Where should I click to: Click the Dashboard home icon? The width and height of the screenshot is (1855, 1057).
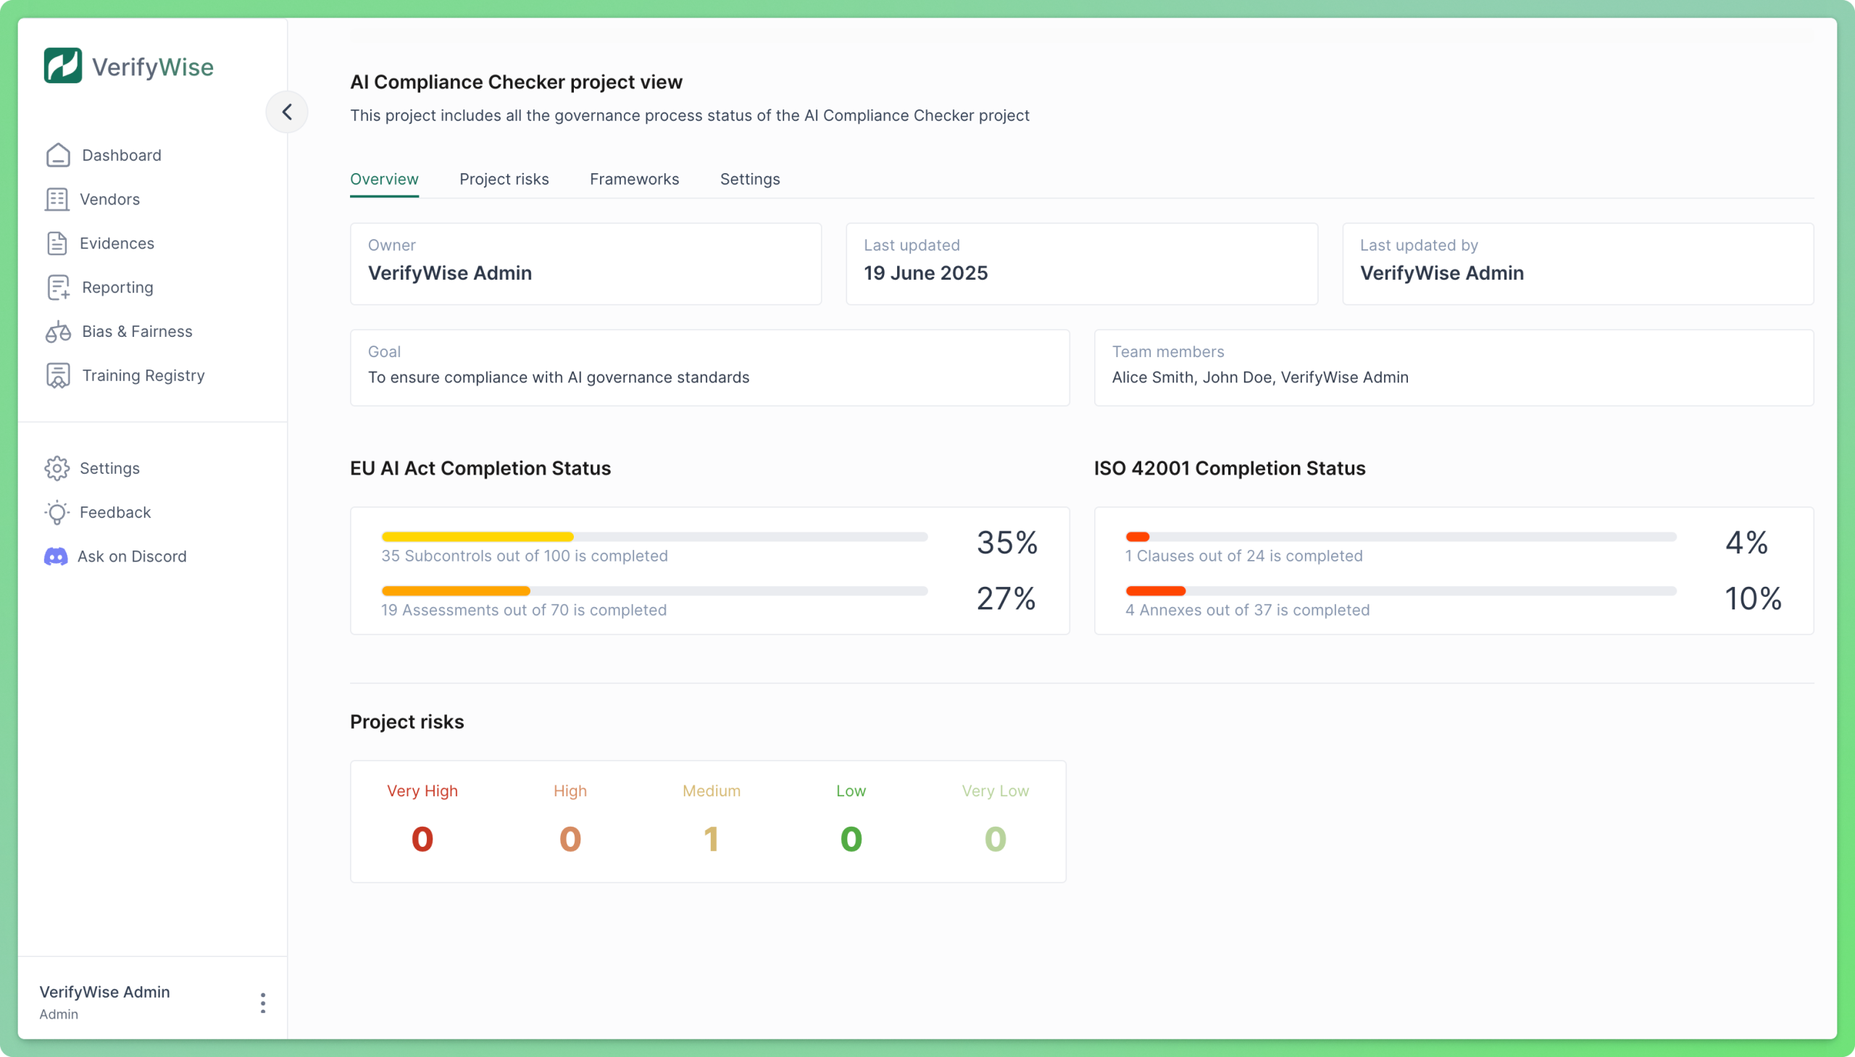[x=58, y=154]
